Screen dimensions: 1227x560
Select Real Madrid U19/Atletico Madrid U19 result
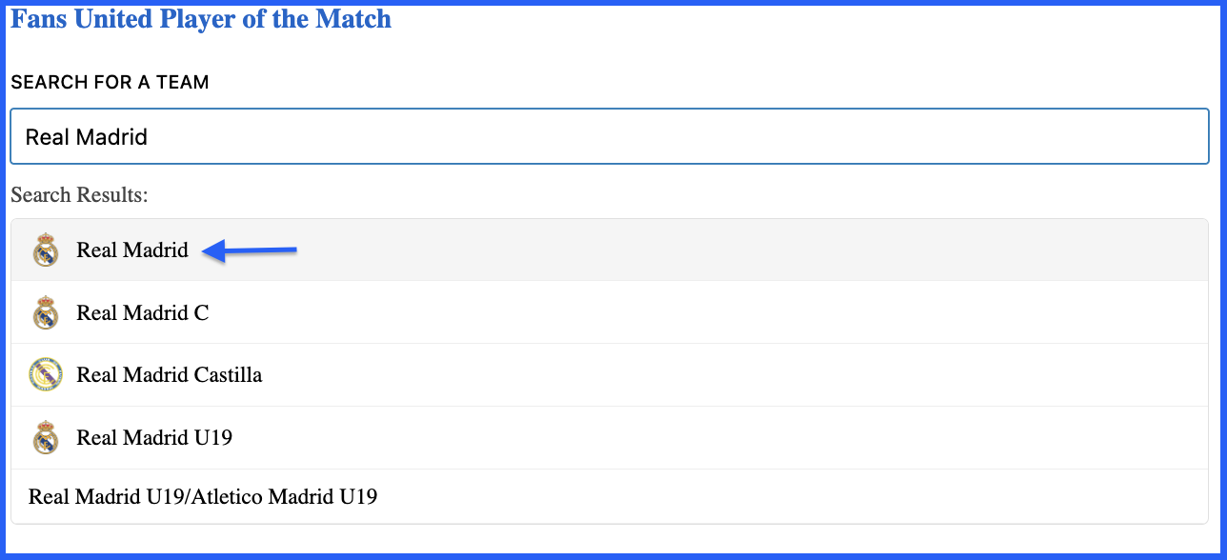pyautogui.click(x=203, y=496)
